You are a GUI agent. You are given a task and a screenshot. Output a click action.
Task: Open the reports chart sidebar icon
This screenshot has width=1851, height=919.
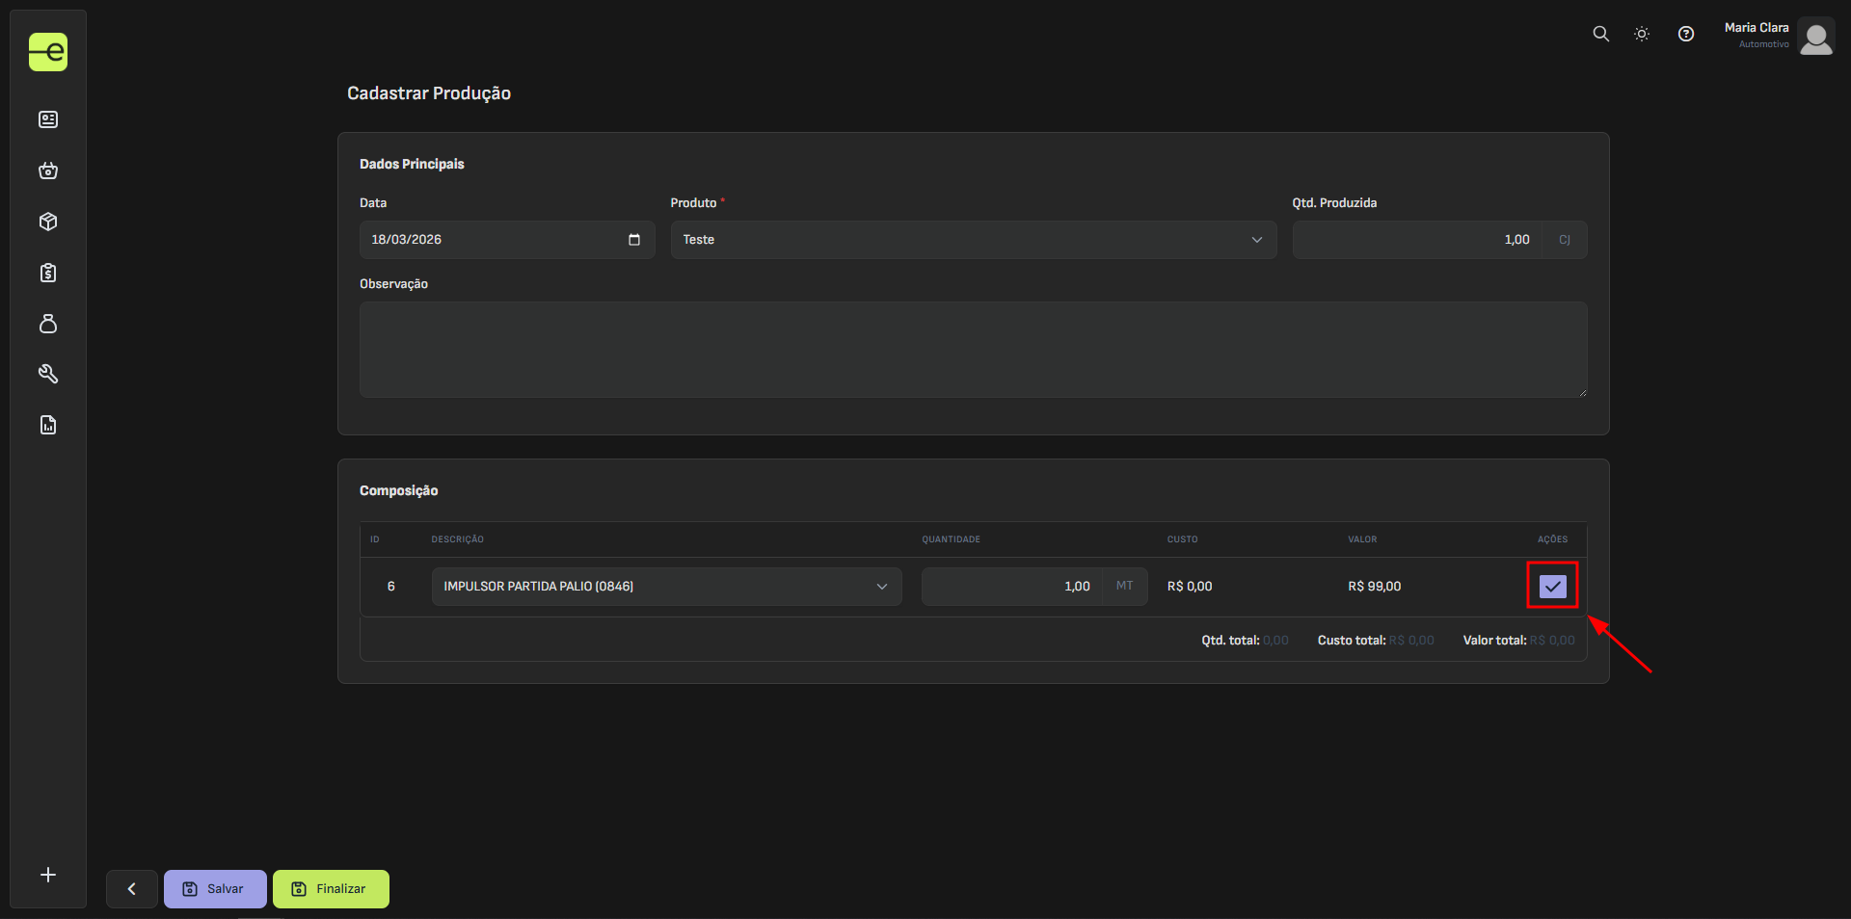coord(48,425)
